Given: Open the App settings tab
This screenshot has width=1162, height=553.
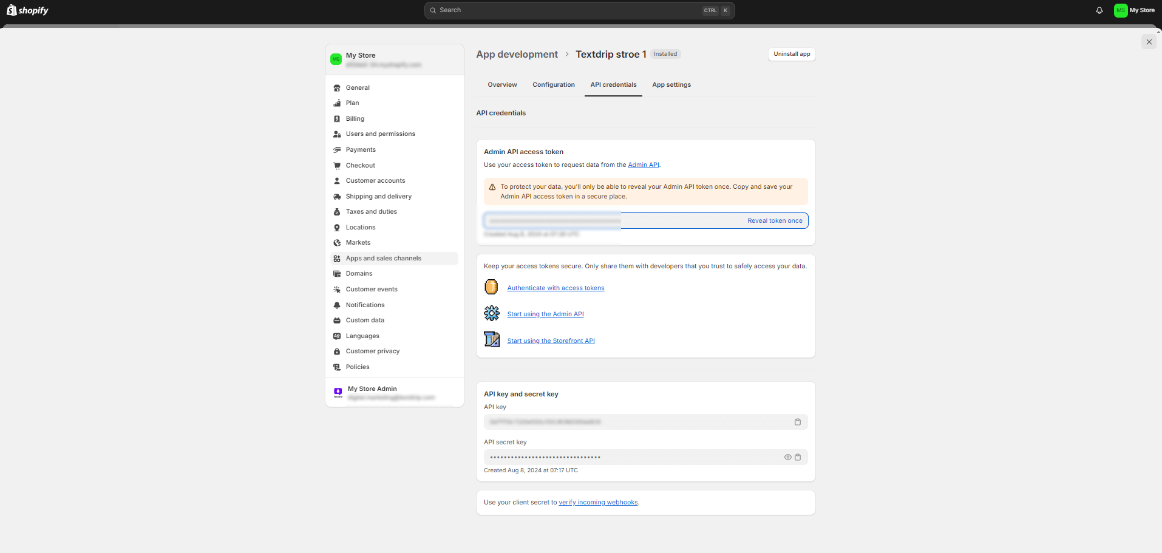Looking at the screenshot, I should pyautogui.click(x=671, y=84).
